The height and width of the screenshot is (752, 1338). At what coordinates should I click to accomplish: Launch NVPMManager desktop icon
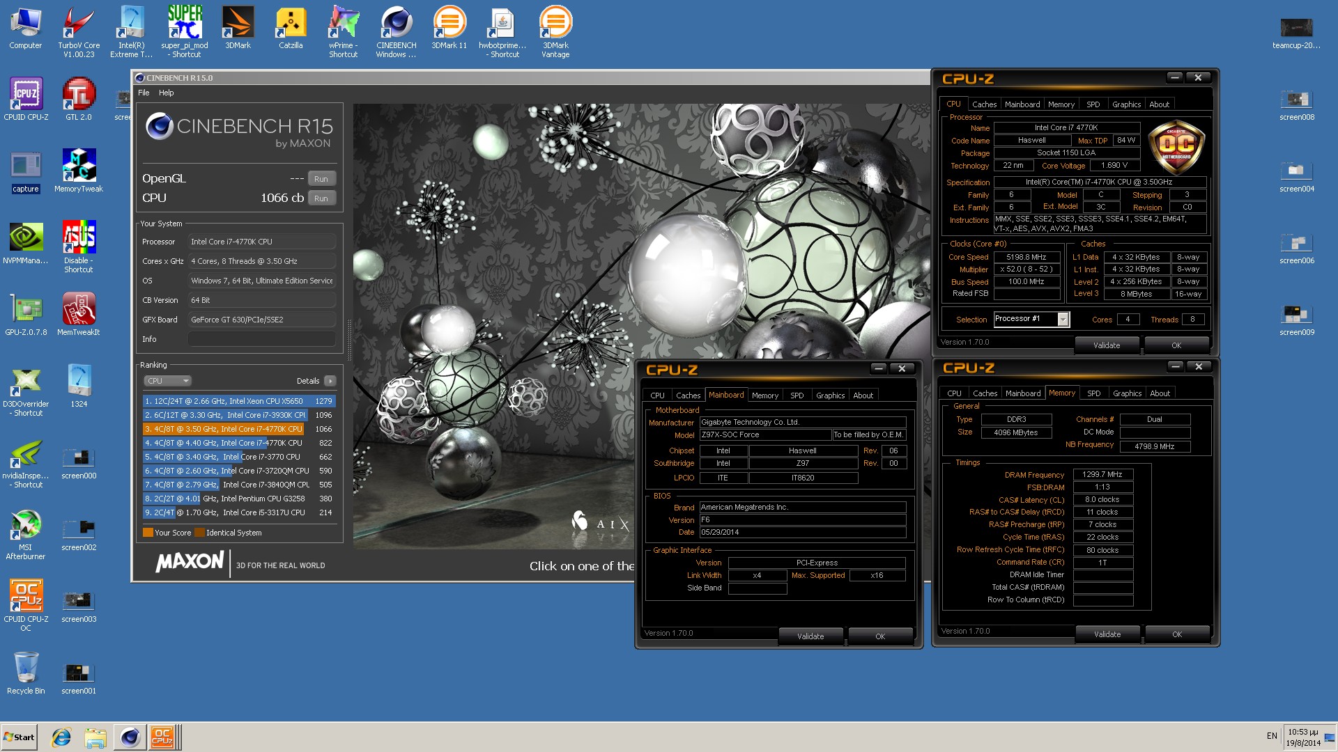(x=26, y=244)
